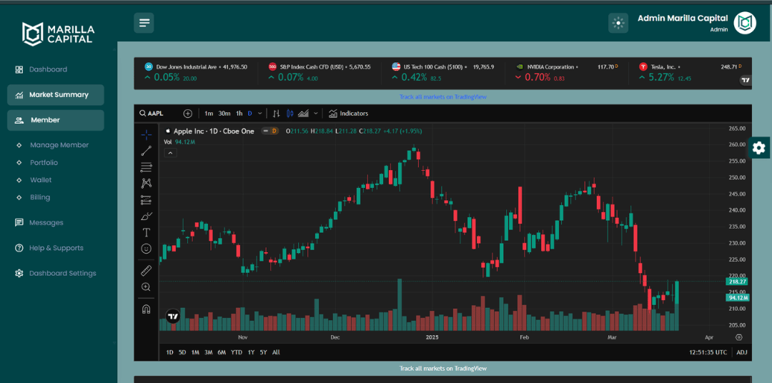Set chart interval to 1m
Viewport: 772px width, 383px height.
(209, 113)
